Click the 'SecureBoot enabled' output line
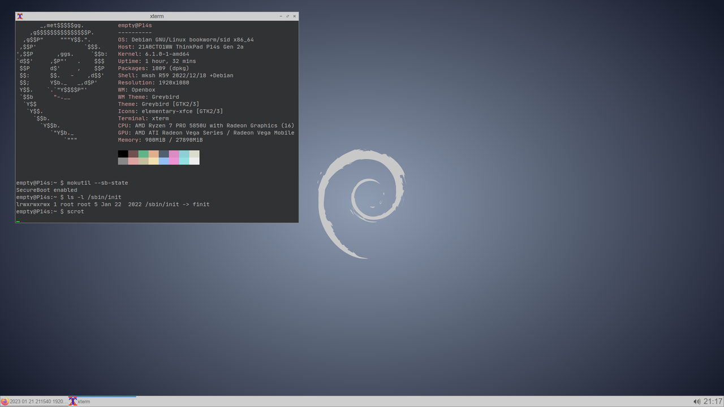This screenshot has width=724, height=407. [x=47, y=190]
